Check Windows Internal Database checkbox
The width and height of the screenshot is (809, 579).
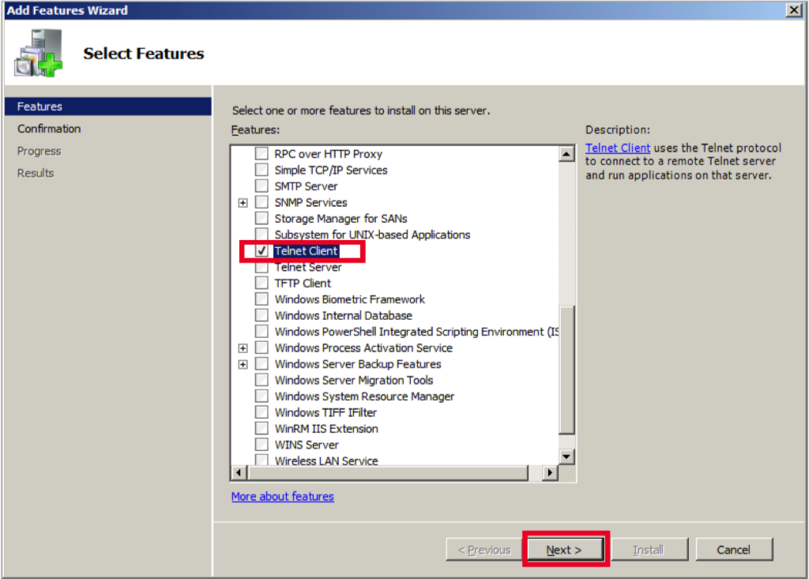point(262,315)
